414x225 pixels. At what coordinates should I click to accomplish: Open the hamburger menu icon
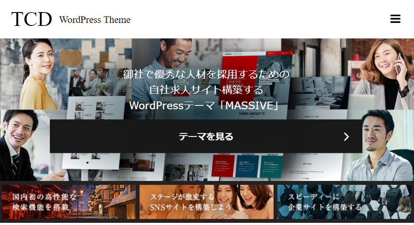coord(395,19)
